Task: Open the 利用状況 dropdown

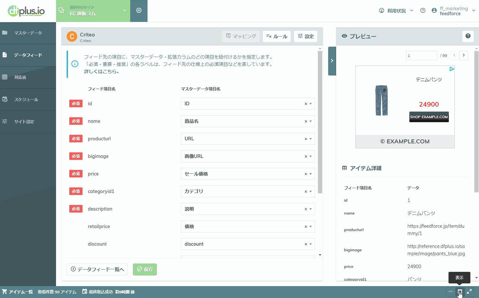Action: tap(396, 11)
